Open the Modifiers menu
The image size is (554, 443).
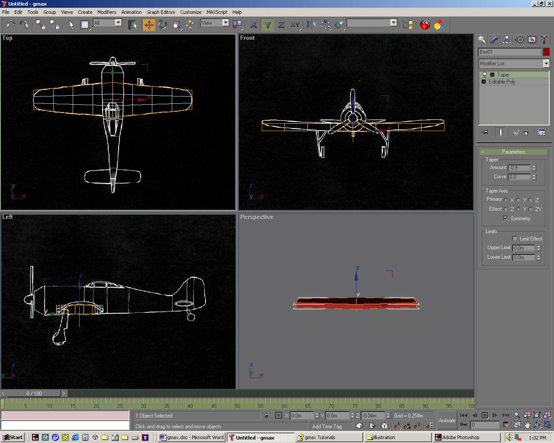coord(106,12)
